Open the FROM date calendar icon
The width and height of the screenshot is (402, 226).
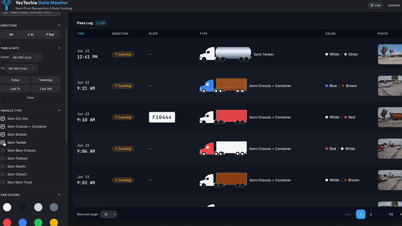tap(37, 57)
